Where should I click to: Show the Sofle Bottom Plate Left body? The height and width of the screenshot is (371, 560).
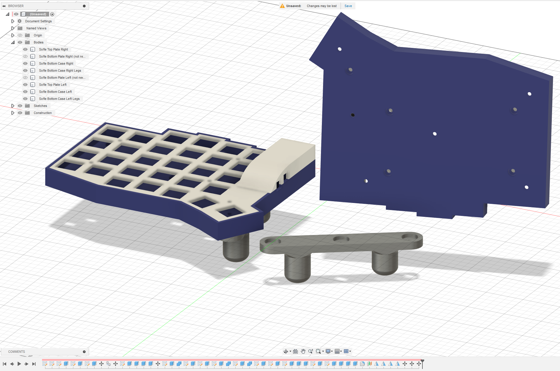(x=25, y=78)
